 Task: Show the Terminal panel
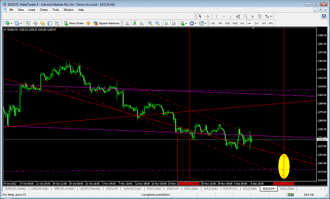coord(50,23)
